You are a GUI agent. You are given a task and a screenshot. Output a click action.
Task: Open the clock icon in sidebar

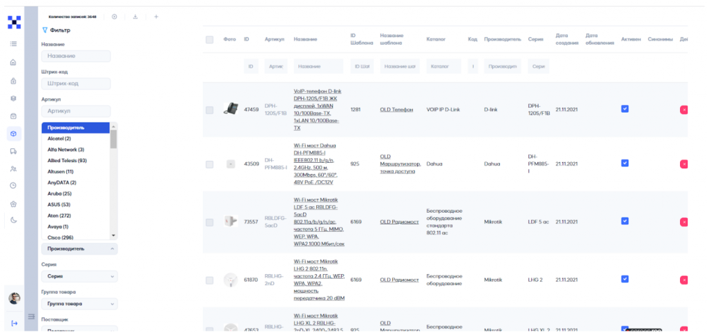pyautogui.click(x=14, y=185)
